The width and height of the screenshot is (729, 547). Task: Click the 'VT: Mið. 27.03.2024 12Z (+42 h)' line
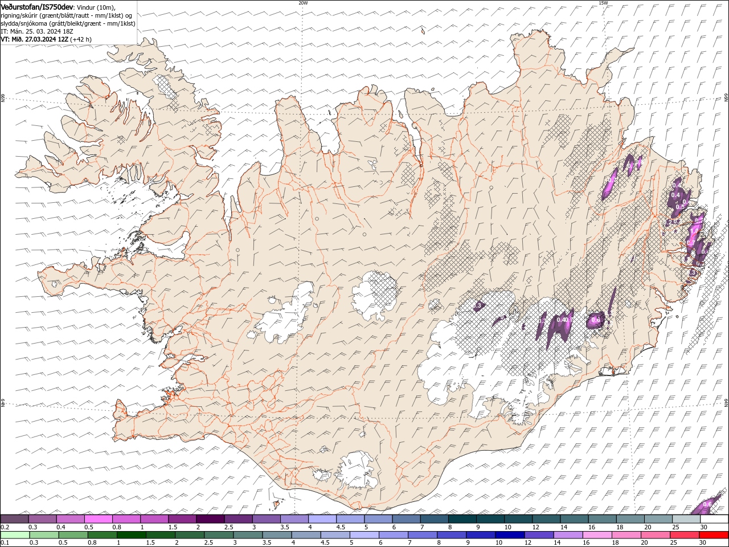click(x=46, y=39)
